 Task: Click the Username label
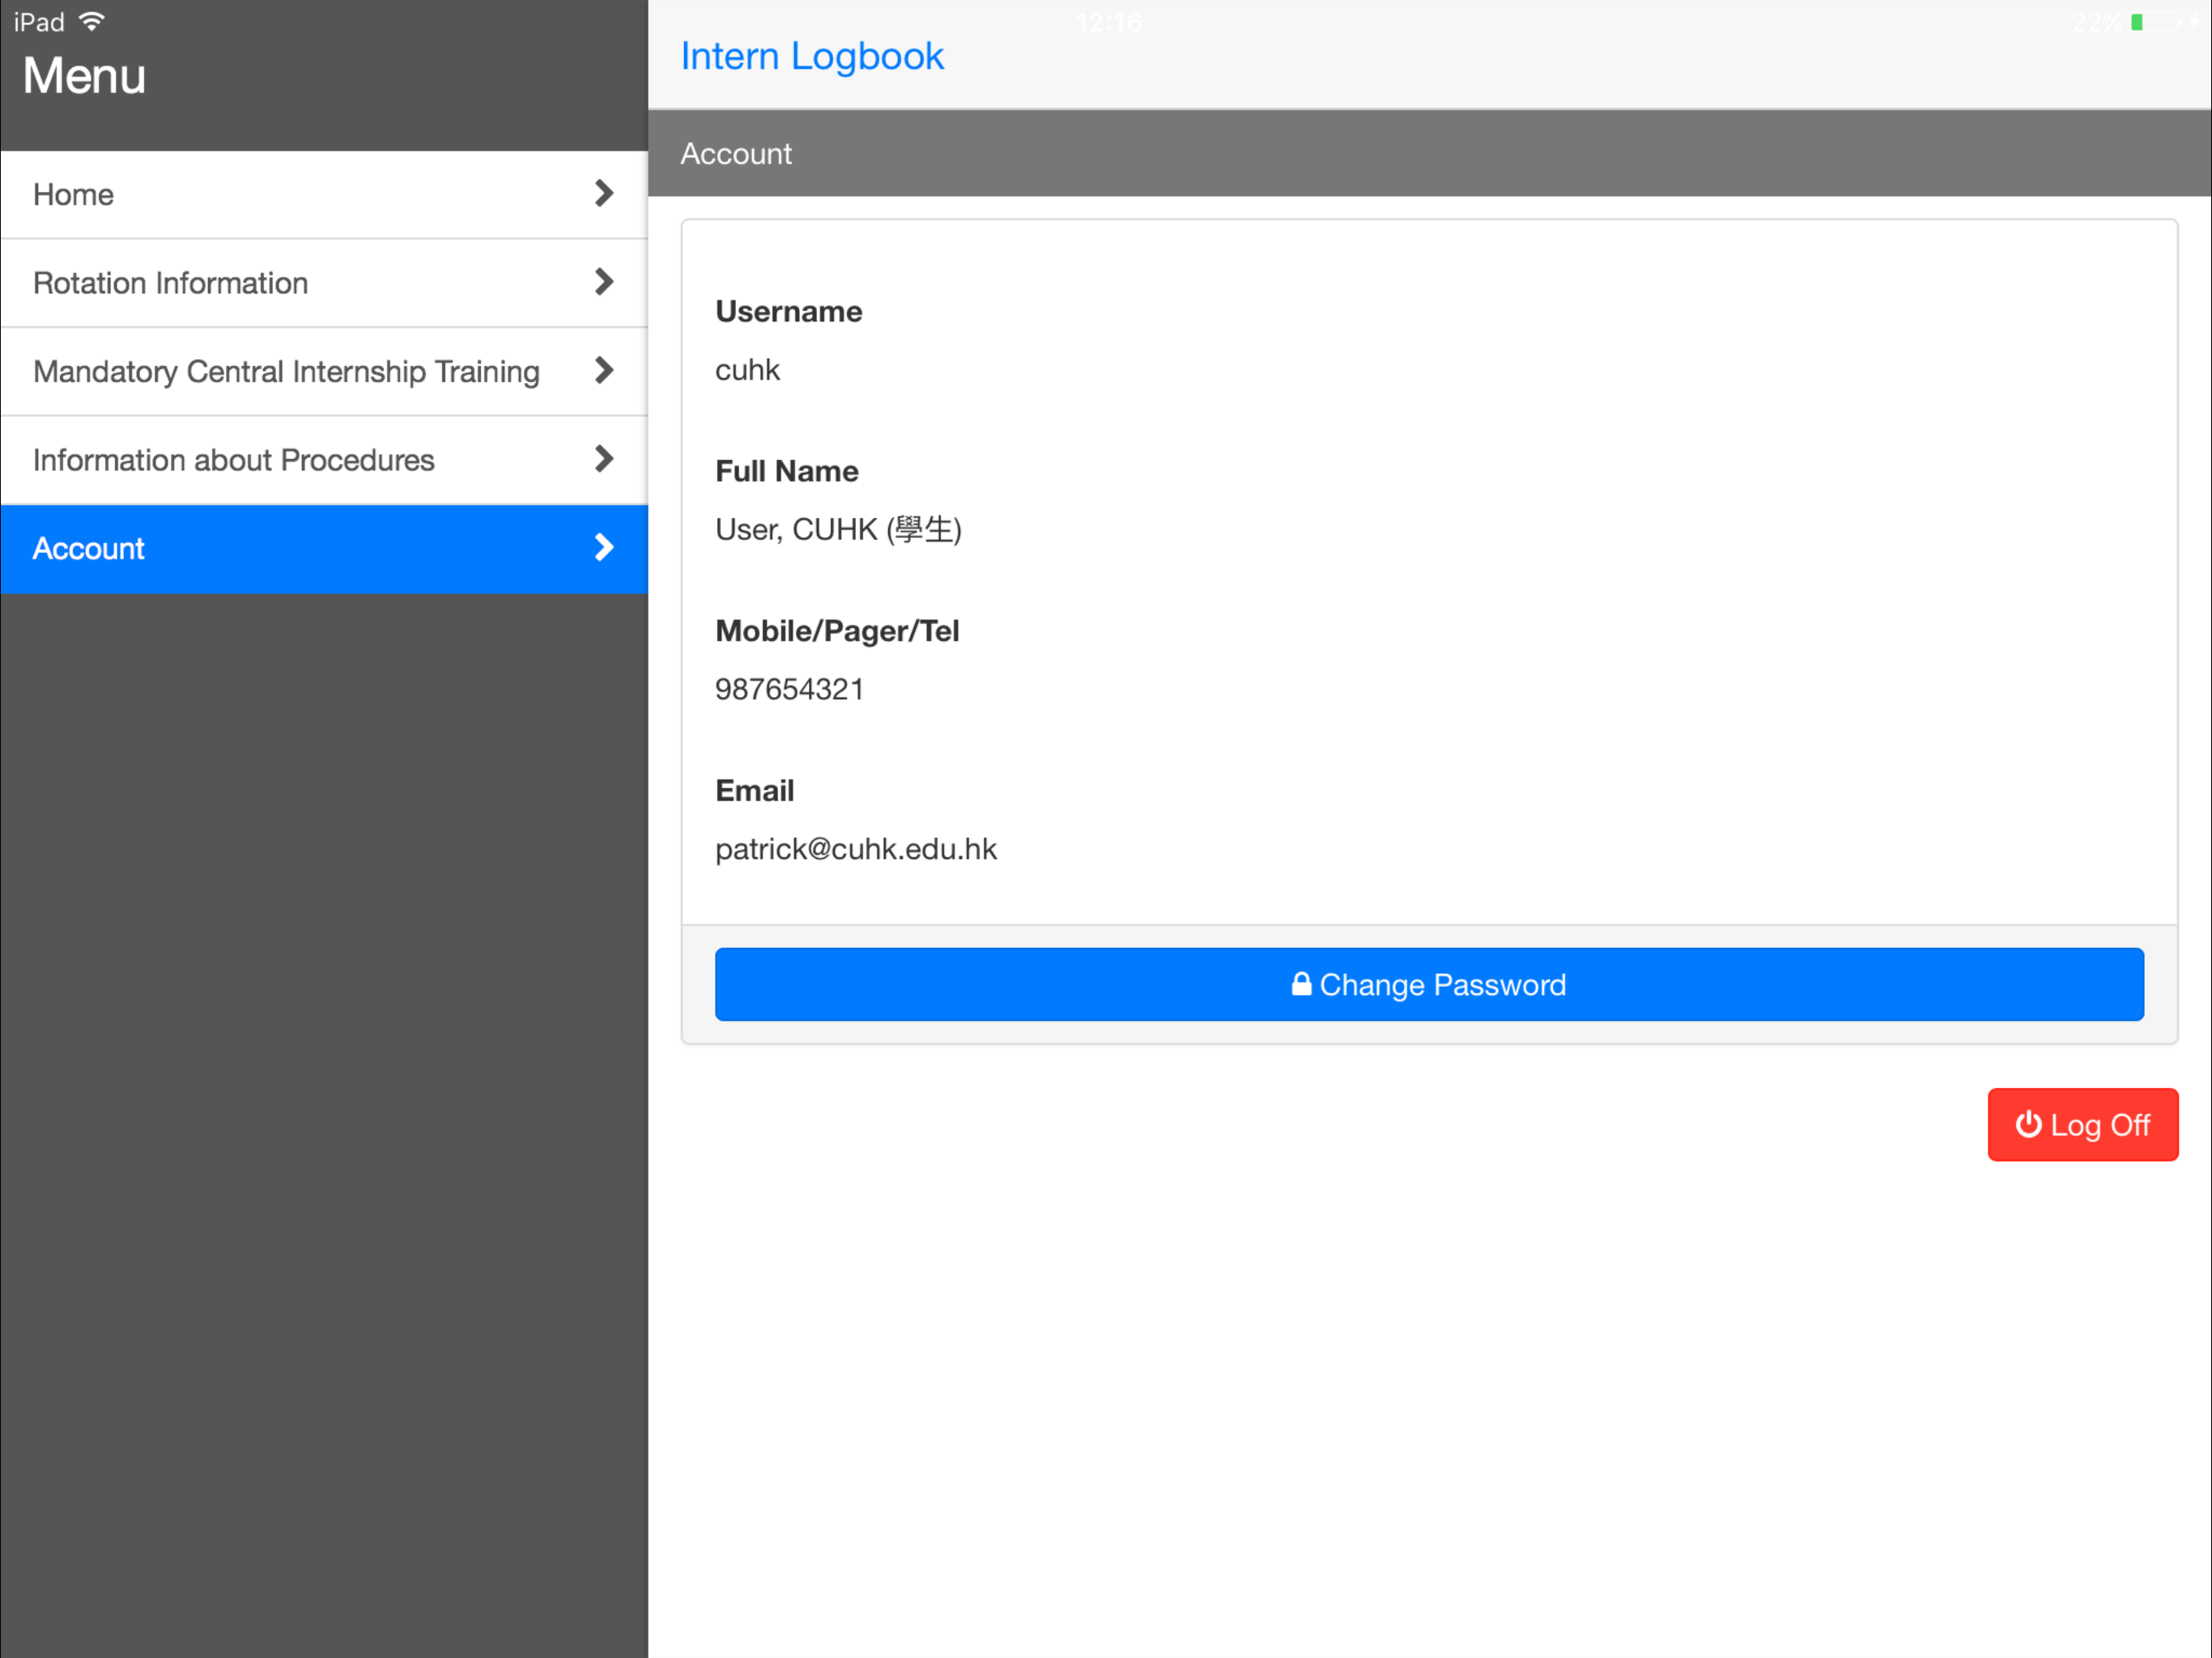click(789, 311)
